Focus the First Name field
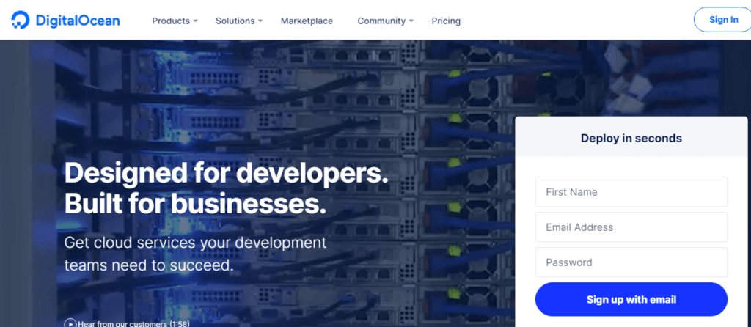Image resolution: width=751 pixels, height=327 pixels. 631,192
